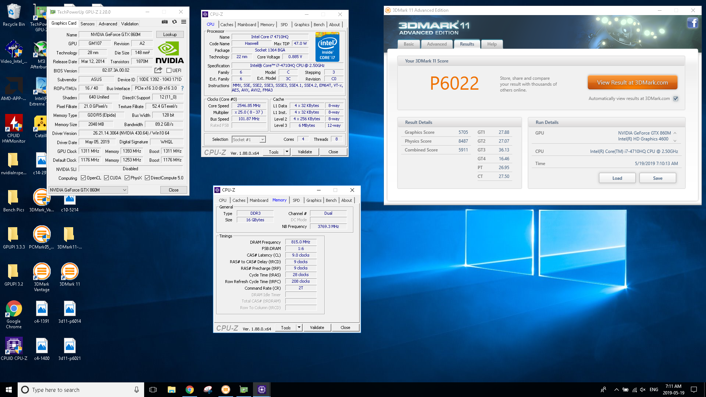Image resolution: width=706 pixels, height=397 pixels.
Task: Toggle the PhysX checkbox
Action: pyautogui.click(x=127, y=178)
